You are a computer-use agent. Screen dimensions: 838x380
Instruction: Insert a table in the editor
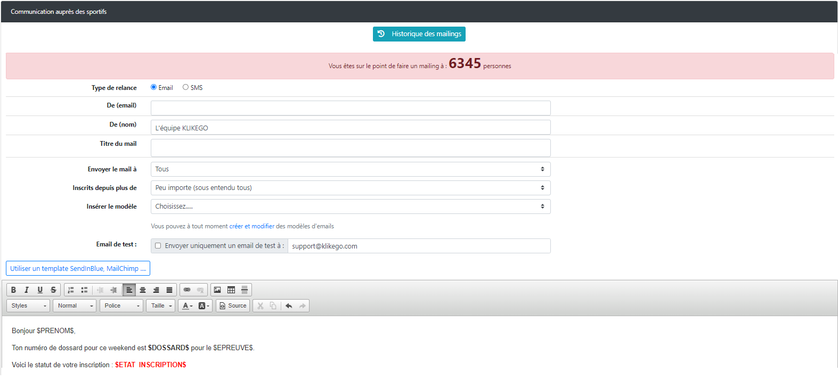pyautogui.click(x=231, y=290)
